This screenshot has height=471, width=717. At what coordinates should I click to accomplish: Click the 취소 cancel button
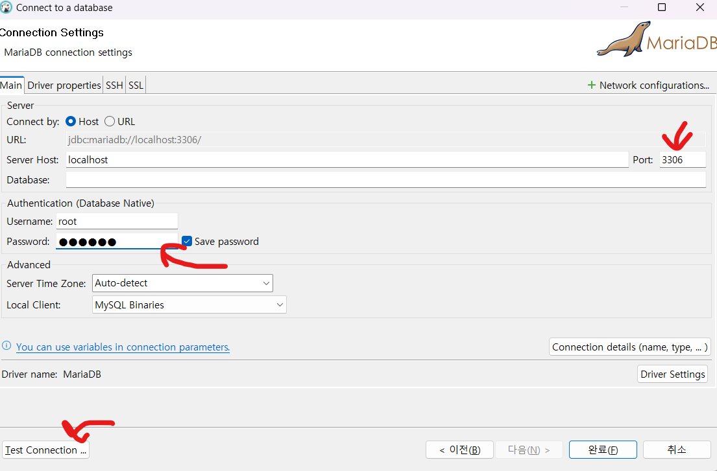point(677,450)
